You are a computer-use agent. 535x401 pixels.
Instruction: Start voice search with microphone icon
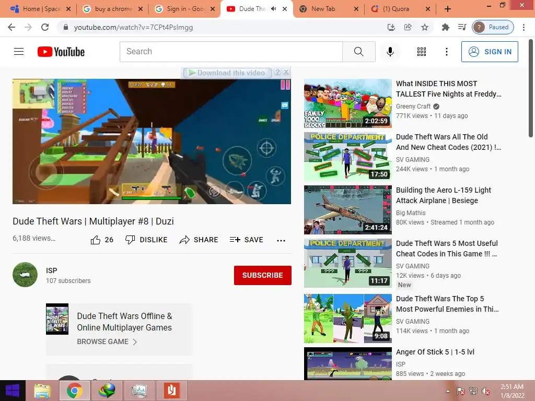[390, 52]
